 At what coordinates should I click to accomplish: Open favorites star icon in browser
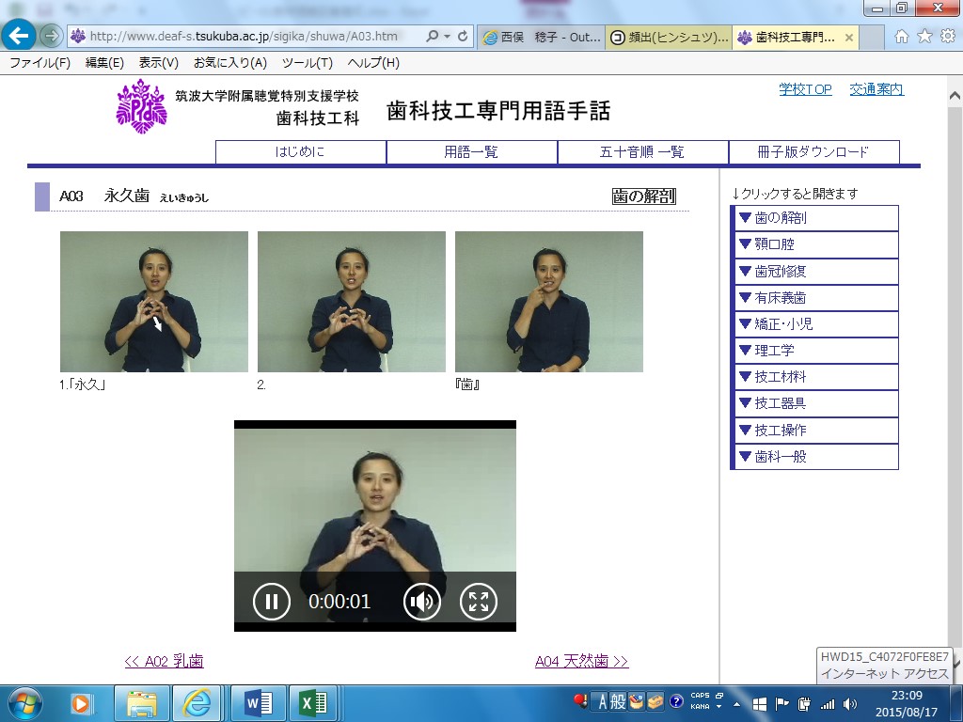pyautogui.click(x=924, y=37)
